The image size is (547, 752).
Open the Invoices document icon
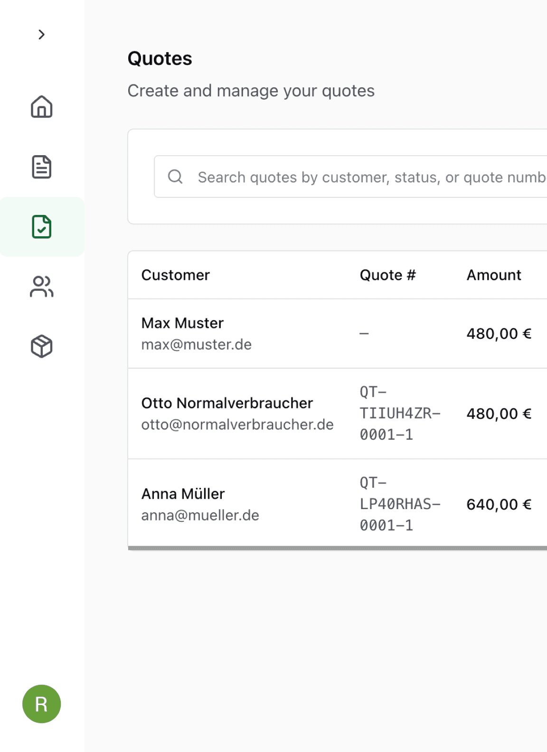[42, 167]
